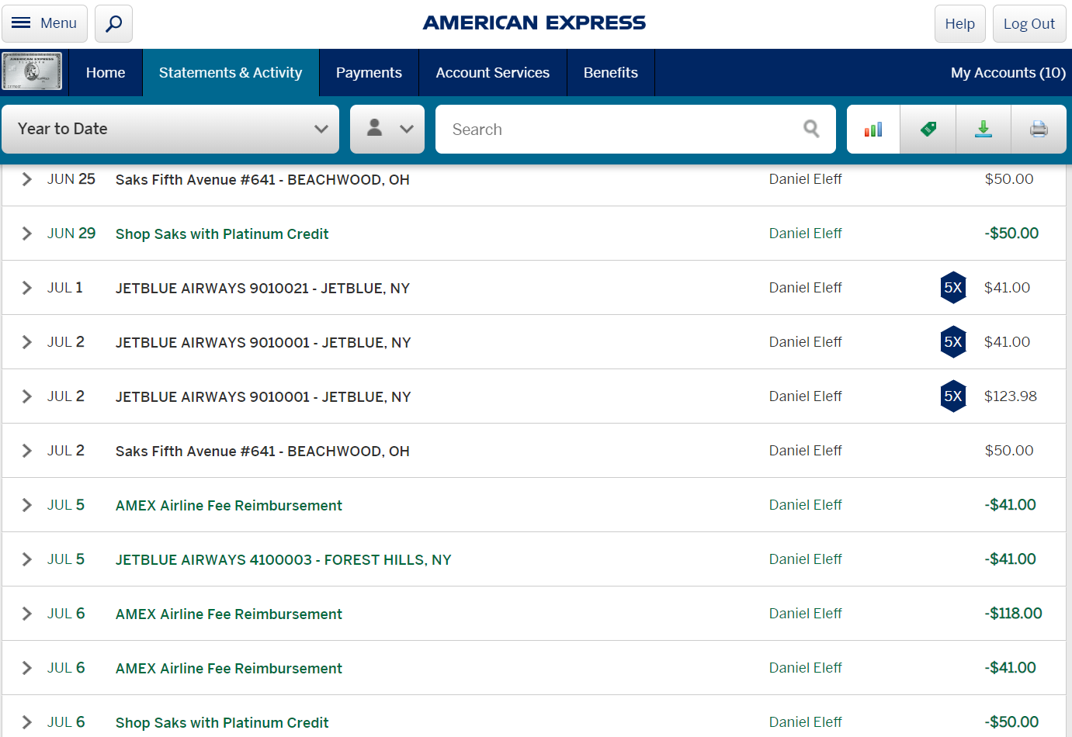Expand the JUL 2 JetBlue $41.00 row
Viewport: 1072px width, 737px height.
click(x=27, y=342)
